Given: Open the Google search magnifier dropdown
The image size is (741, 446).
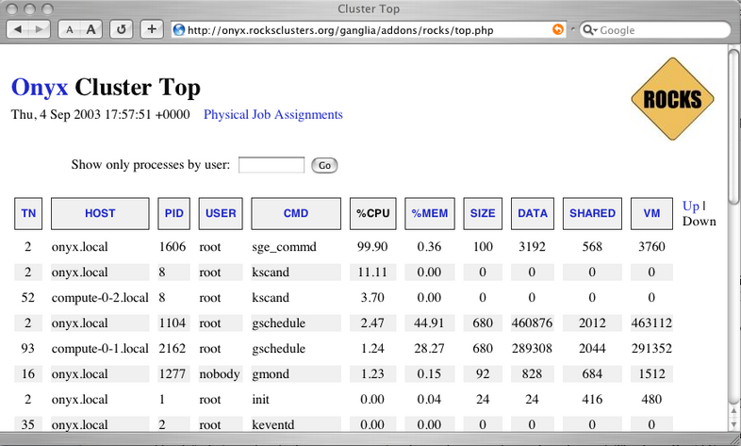Looking at the screenshot, I should pyautogui.click(x=590, y=30).
